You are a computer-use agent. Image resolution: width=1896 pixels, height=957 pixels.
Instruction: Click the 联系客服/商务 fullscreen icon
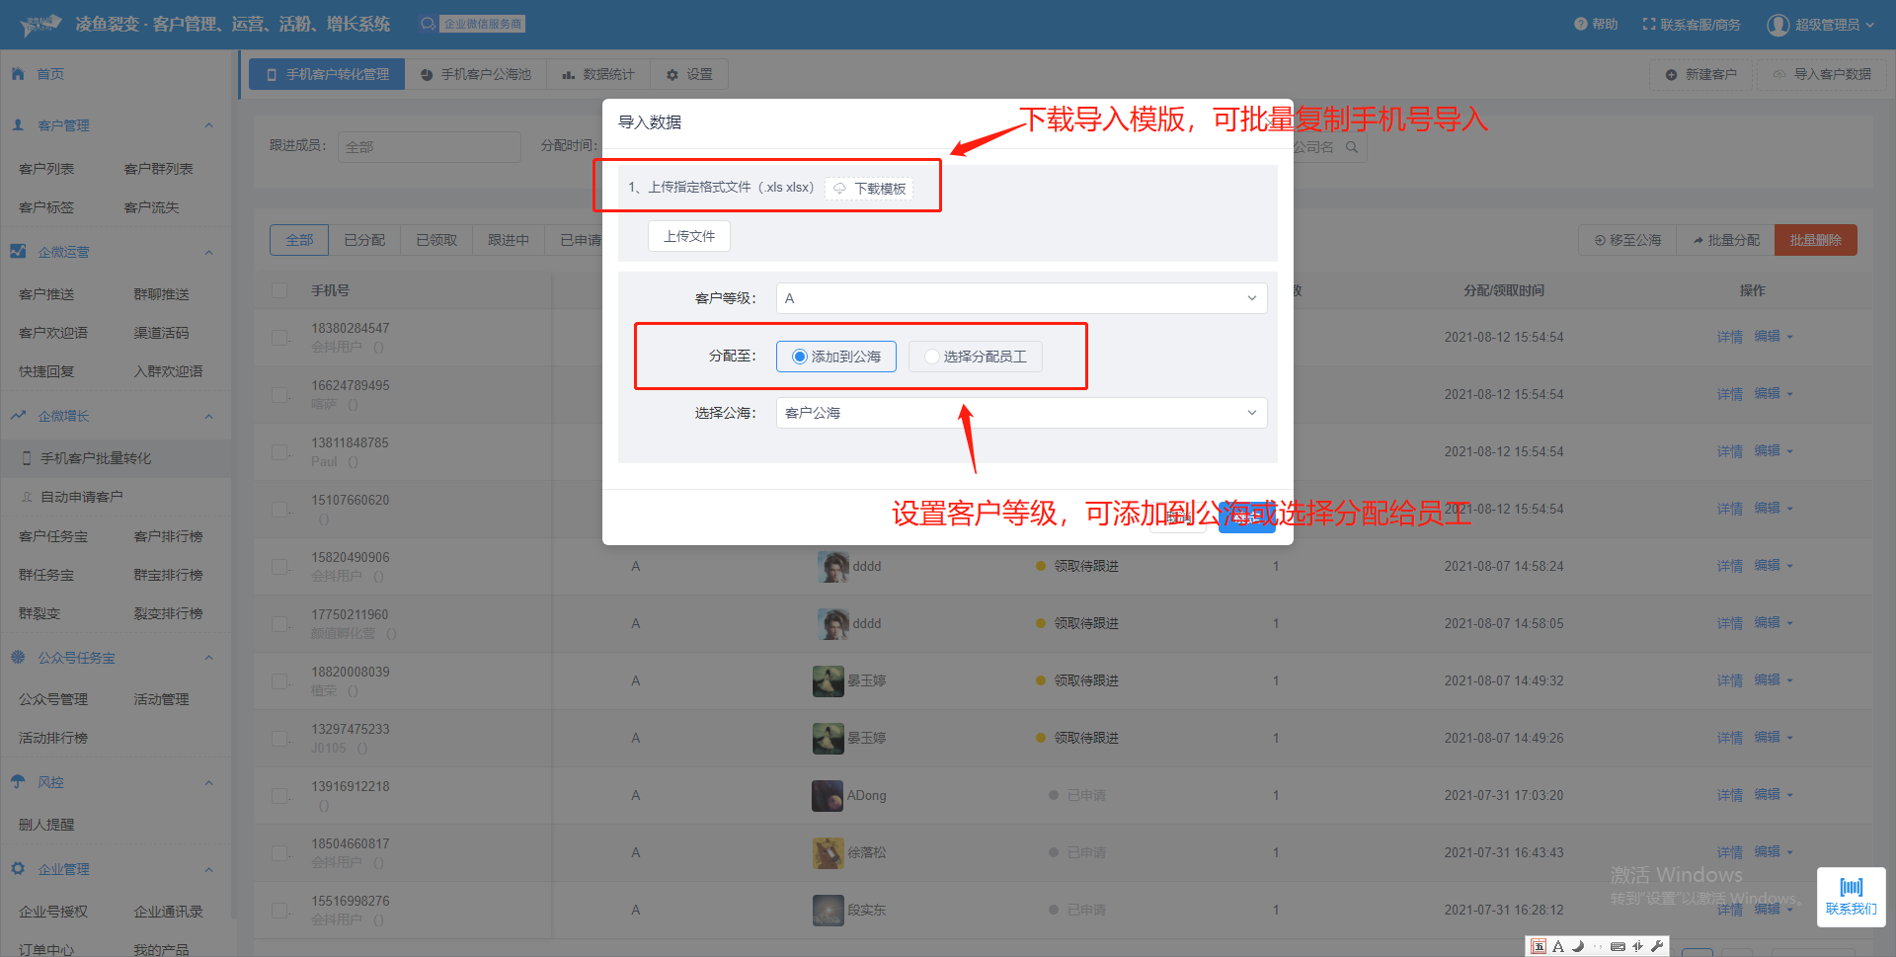tap(1648, 24)
